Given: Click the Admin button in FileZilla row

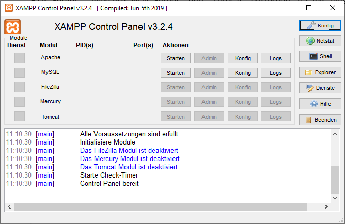Looking at the screenshot, I should click(209, 87).
